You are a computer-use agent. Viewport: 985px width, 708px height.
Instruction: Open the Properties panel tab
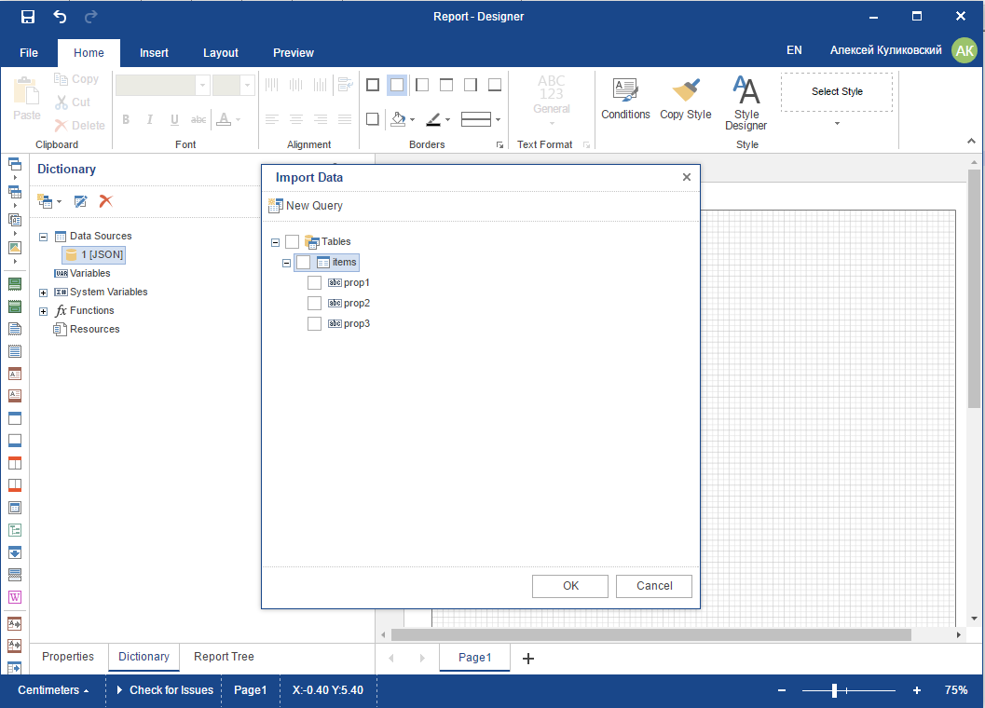coord(68,657)
